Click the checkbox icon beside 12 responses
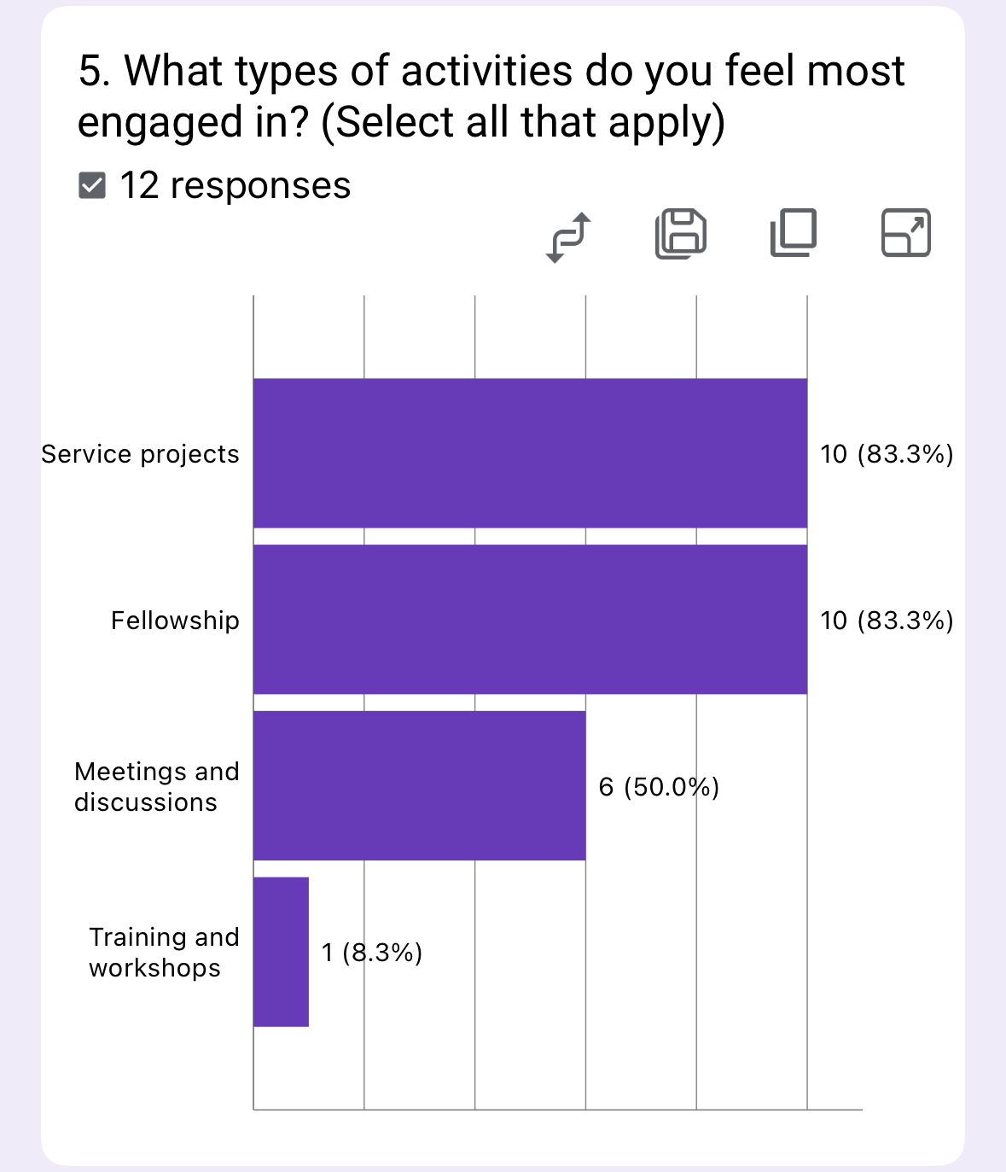 (92, 185)
